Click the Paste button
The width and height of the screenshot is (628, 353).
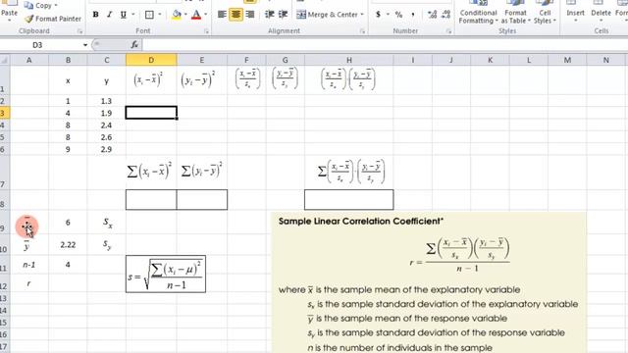9,12
